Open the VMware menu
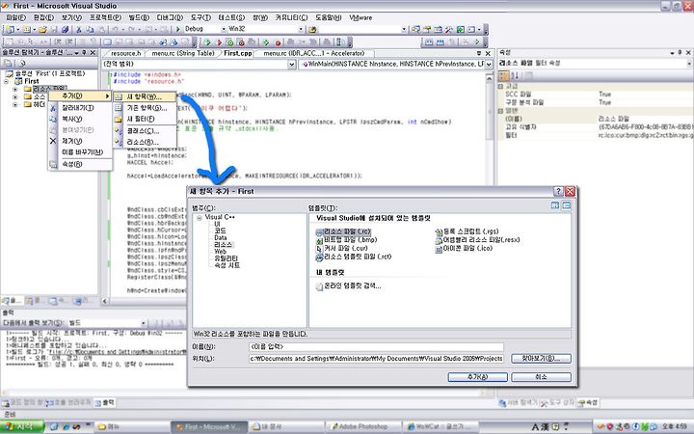The height and width of the screenshot is (434, 694). point(360,17)
